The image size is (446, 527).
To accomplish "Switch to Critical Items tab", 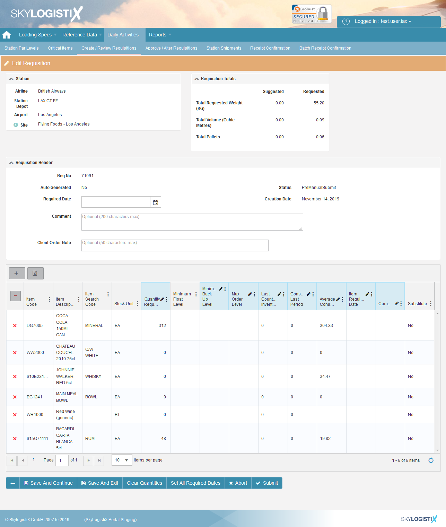I will click(60, 48).
